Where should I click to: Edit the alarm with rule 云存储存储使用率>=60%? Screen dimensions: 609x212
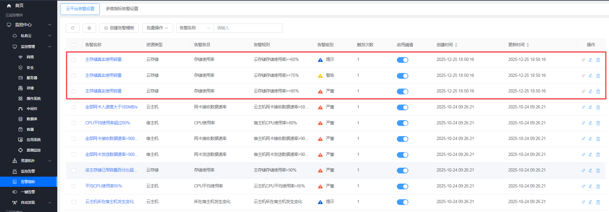point(591,60)
